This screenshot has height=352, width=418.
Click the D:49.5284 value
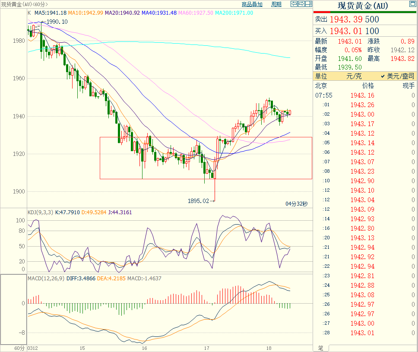click(94, 212)
